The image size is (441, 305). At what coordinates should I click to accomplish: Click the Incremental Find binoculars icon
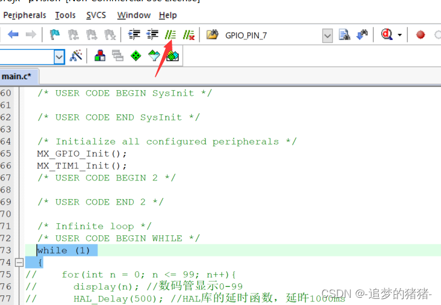click(362, 34)
